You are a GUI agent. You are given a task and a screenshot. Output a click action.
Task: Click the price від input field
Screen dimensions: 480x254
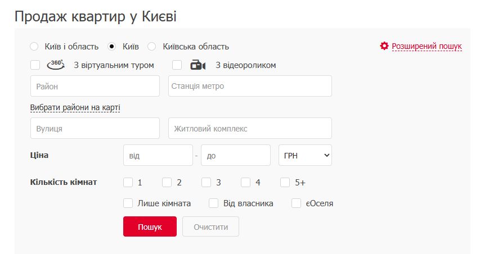[x=158, y=155]
